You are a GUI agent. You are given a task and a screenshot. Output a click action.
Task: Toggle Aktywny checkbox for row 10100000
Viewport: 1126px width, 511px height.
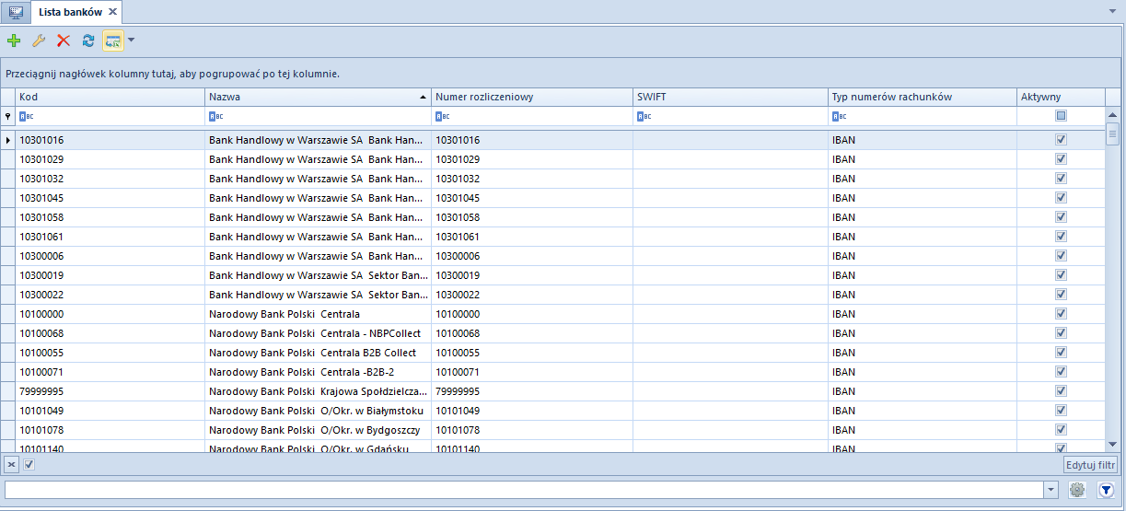click(x=1061, y=314)
